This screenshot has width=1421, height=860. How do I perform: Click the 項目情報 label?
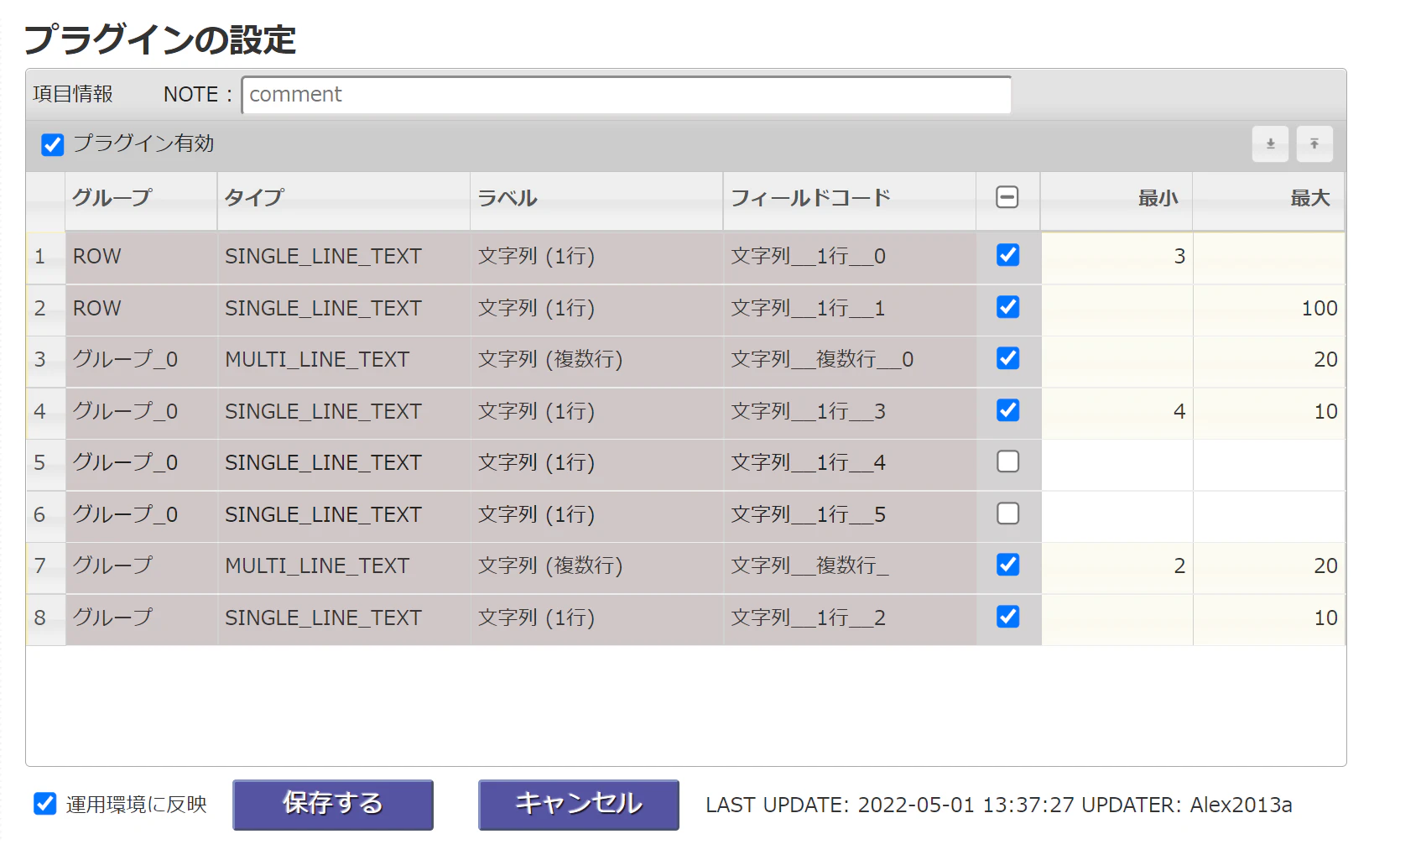tap(73, 94)
